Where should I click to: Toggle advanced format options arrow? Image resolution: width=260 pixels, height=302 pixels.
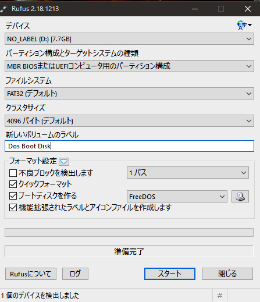point(64,162)
